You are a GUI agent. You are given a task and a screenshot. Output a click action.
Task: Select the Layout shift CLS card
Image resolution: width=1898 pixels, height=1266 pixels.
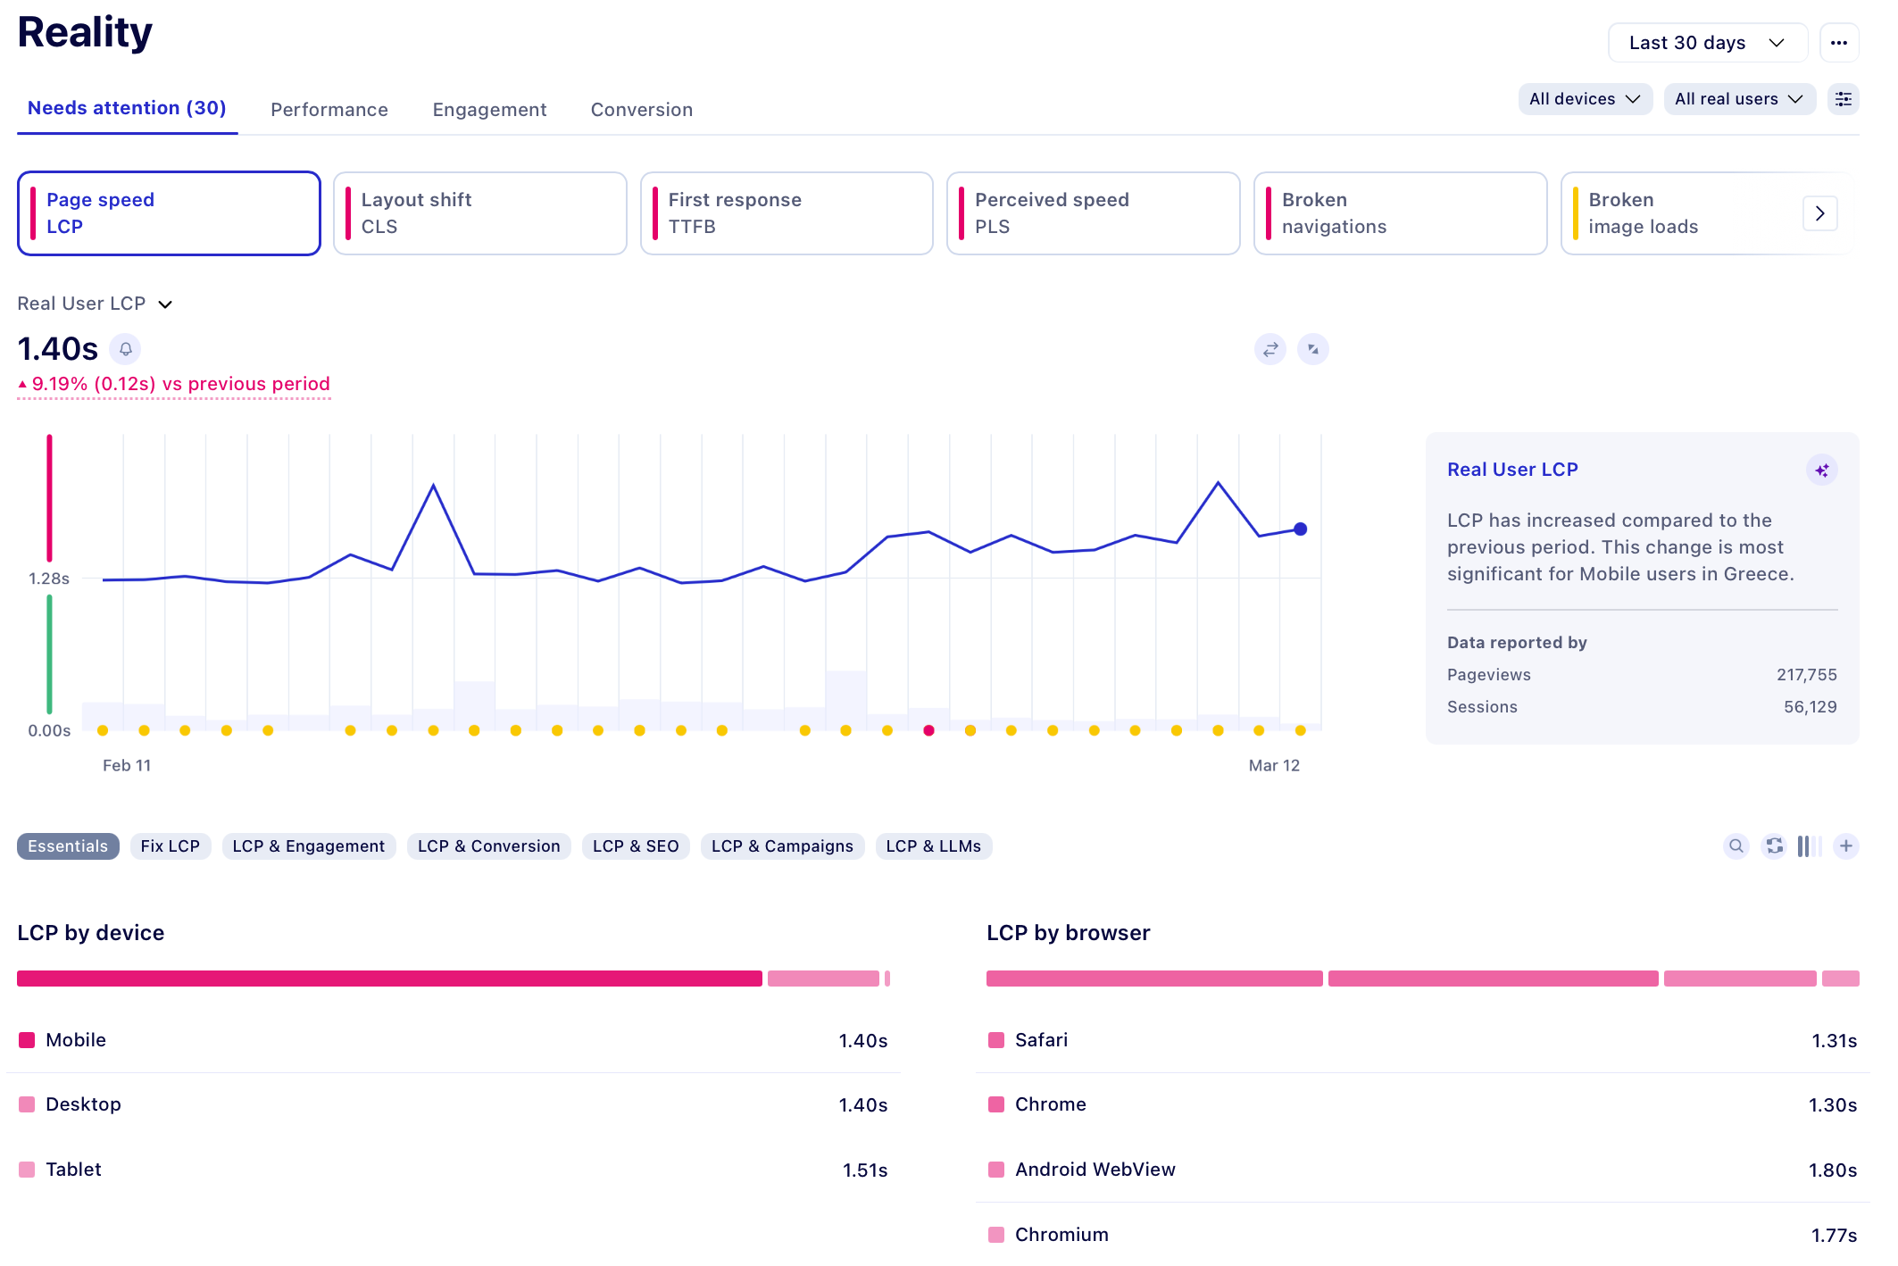(x=479, y=213)
